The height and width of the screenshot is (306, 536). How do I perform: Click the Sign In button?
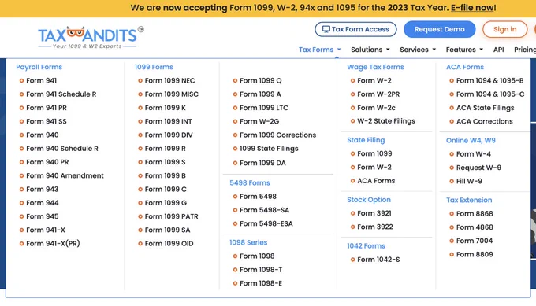(x=505, y=29)
